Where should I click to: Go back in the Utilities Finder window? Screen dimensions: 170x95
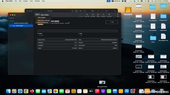pos(41,11)
